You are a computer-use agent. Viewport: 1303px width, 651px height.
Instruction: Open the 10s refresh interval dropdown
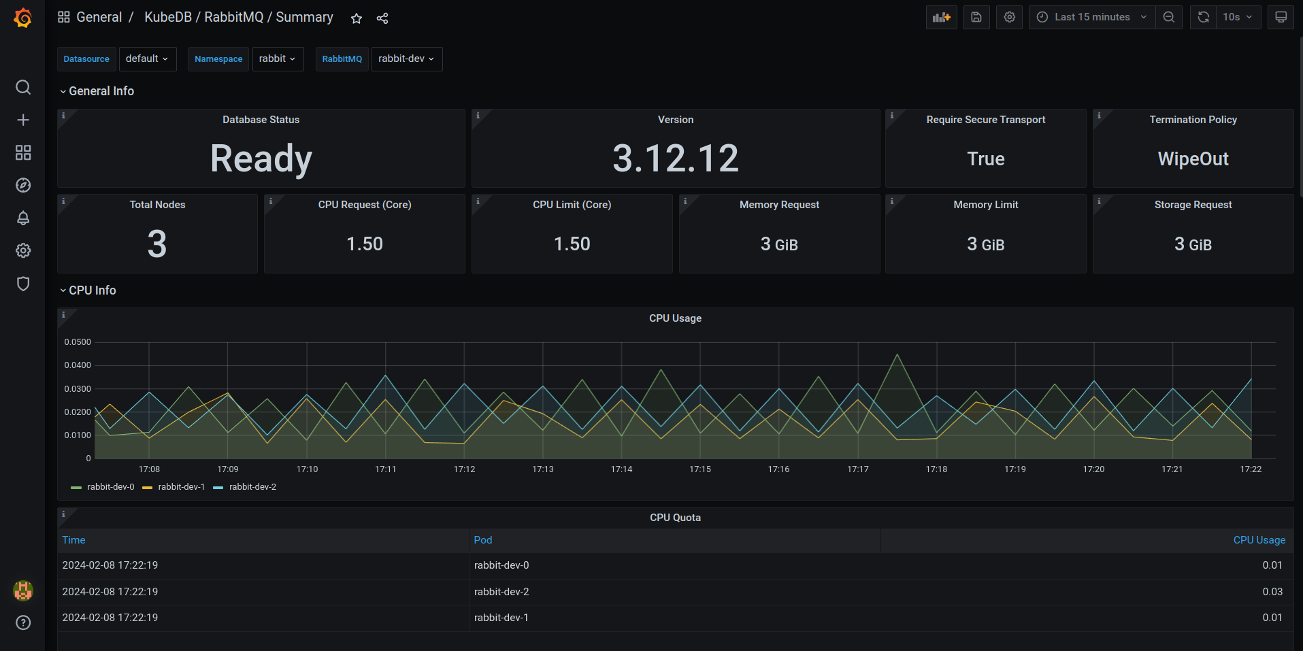tap(1238, 17)
